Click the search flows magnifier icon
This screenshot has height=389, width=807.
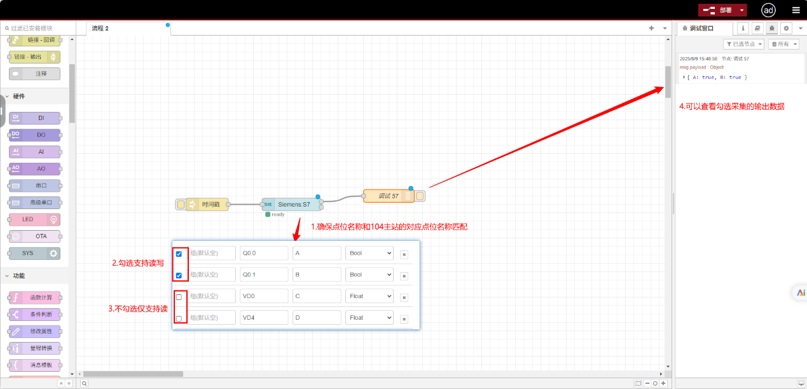point(84,383)
